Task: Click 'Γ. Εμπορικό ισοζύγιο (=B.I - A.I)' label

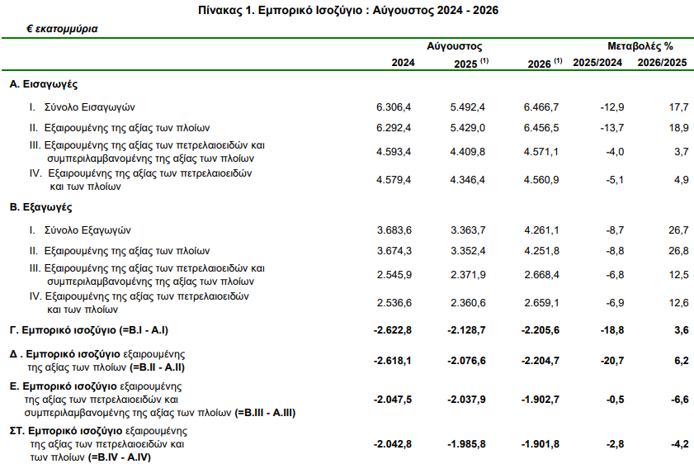Action: point(89,330)
